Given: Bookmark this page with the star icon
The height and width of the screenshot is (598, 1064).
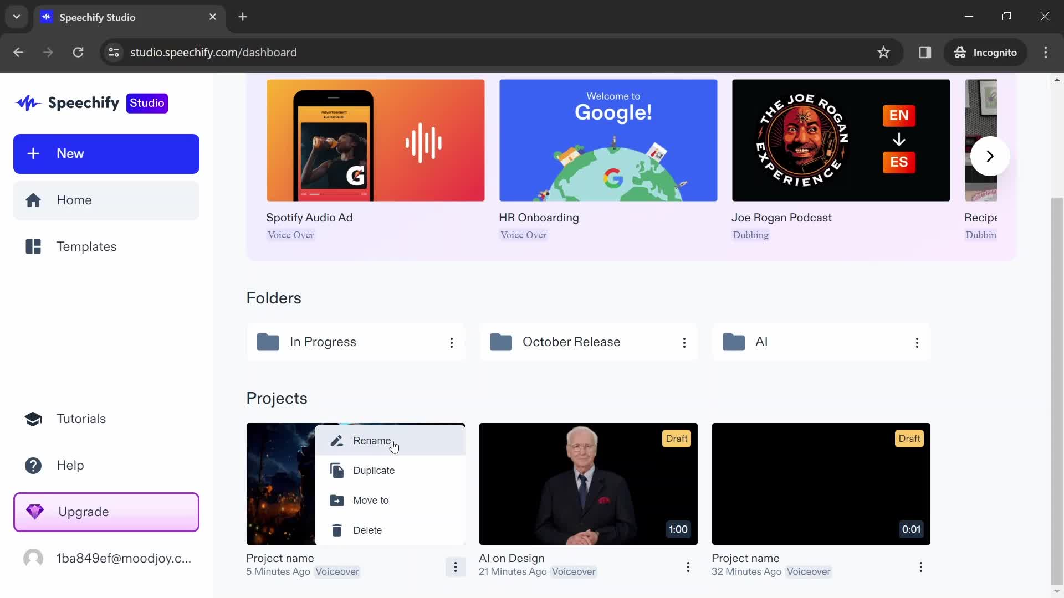Looking at the screenshot, I should pos(883,53).
